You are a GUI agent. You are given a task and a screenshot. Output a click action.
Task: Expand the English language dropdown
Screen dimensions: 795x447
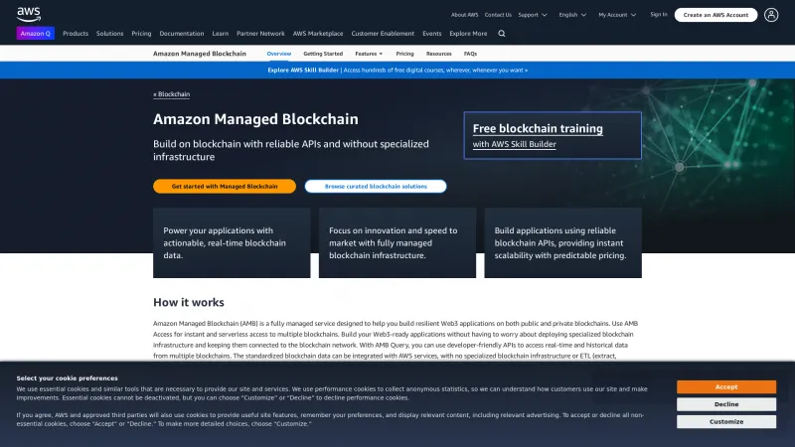572,15
